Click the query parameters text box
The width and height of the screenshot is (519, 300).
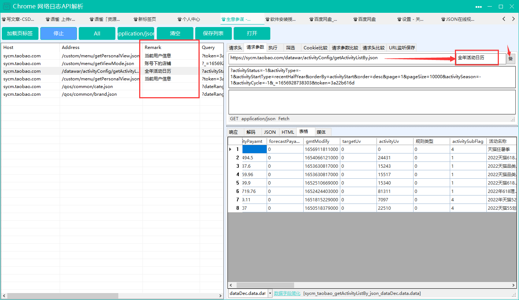(372, 77)
